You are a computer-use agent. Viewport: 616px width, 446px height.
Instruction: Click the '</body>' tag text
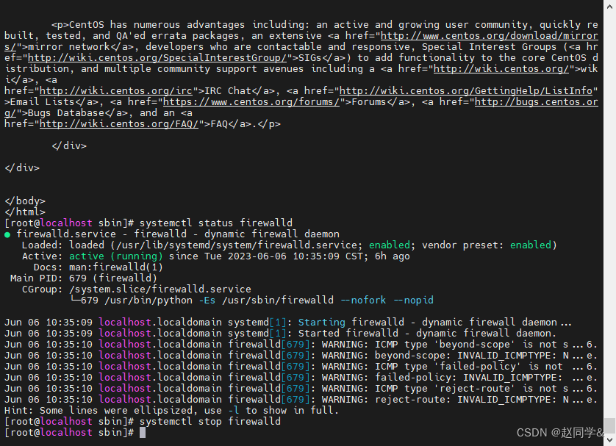coord(25,201)
